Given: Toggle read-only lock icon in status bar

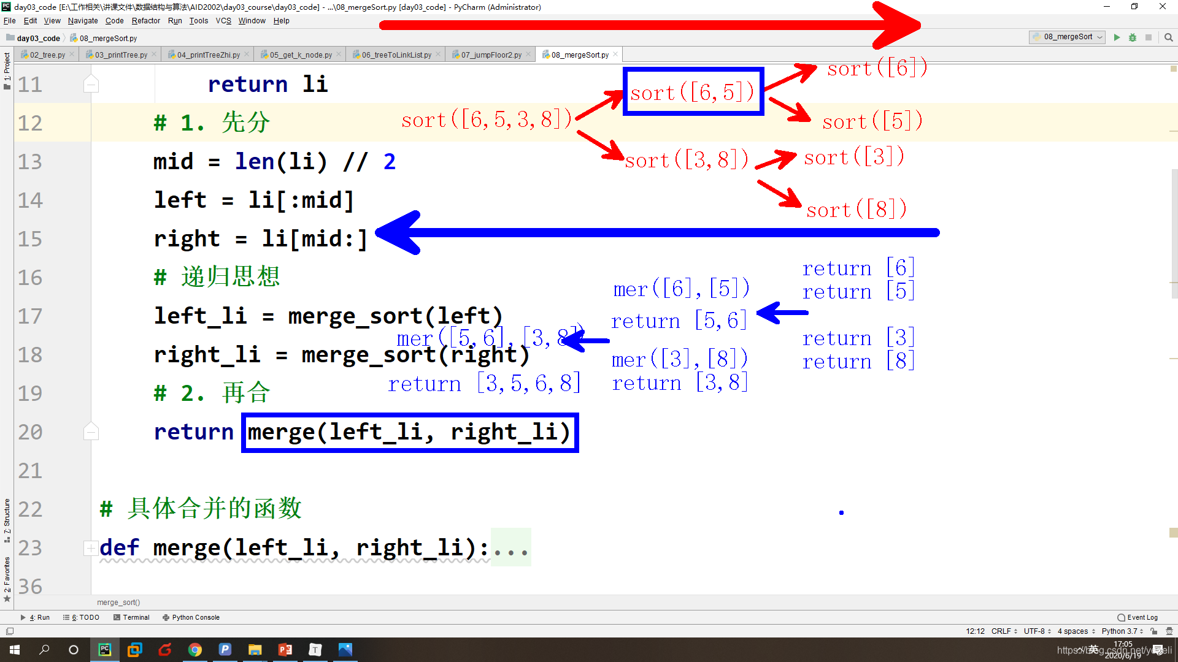Looking at the screenshot, I should point(1154,631).
